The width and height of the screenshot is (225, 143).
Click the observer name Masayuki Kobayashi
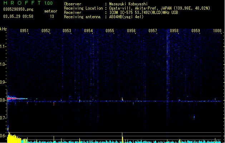click(128, 4)
